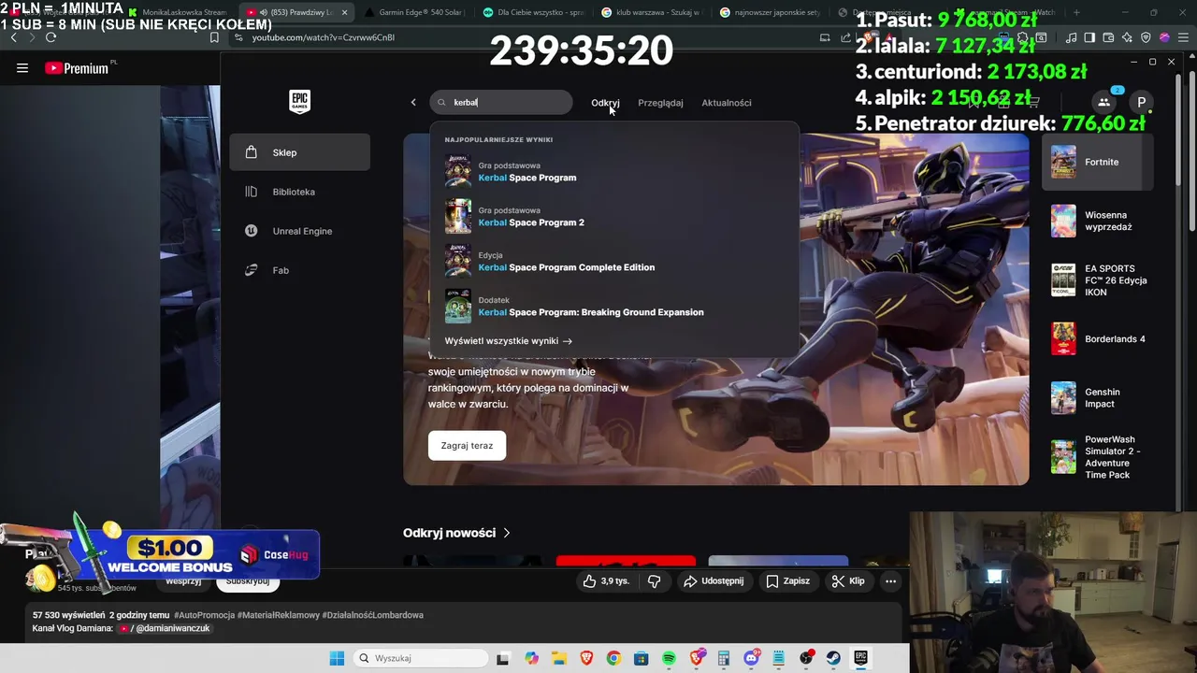The image size is (1197, 673).
Task: Open the YouTube hamburger guide menu
Action: pos(22,68)
